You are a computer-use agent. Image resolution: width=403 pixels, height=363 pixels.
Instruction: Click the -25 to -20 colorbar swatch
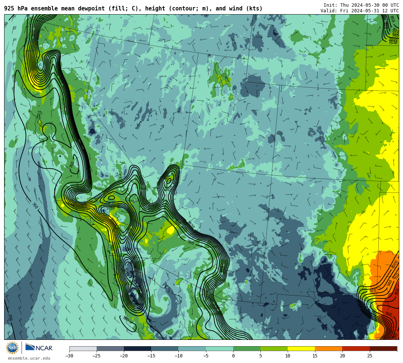110,348
